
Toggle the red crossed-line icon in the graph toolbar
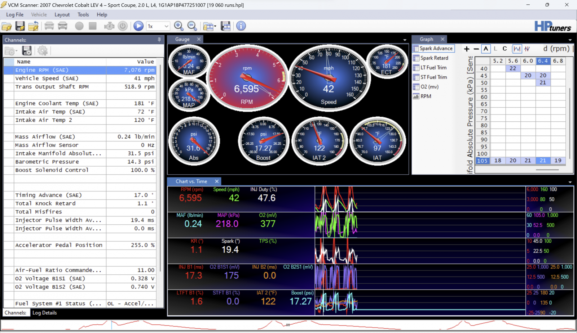click(527, 49)
